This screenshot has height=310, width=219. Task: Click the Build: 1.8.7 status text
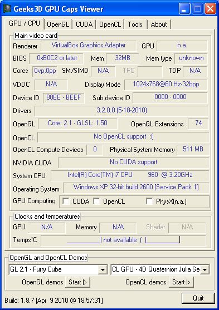coord(53,301)
